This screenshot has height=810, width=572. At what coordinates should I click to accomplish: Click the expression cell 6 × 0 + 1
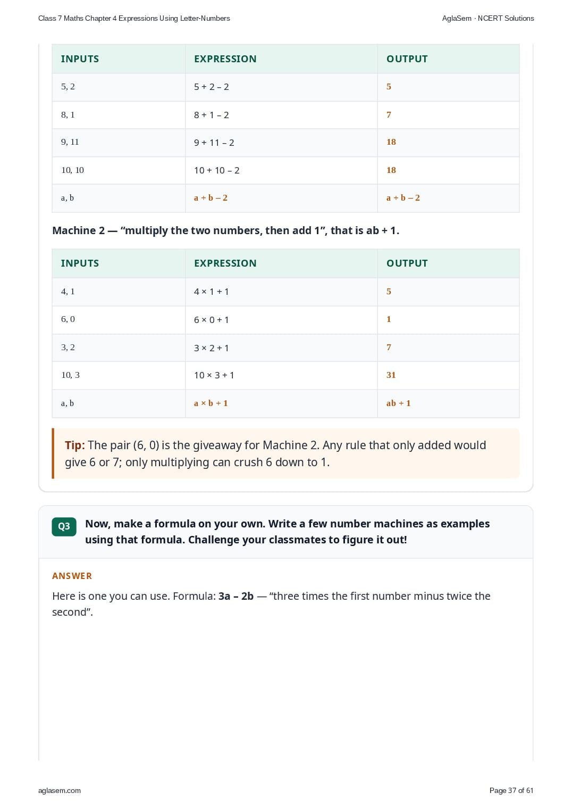point(281,320)
